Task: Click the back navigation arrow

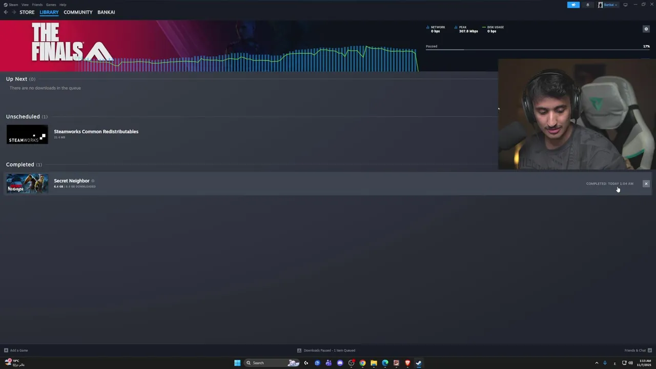Action: click(6, 12)
